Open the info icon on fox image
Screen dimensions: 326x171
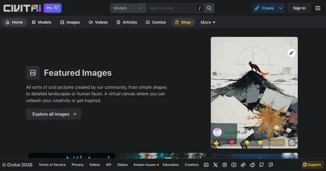click(292, 143)
